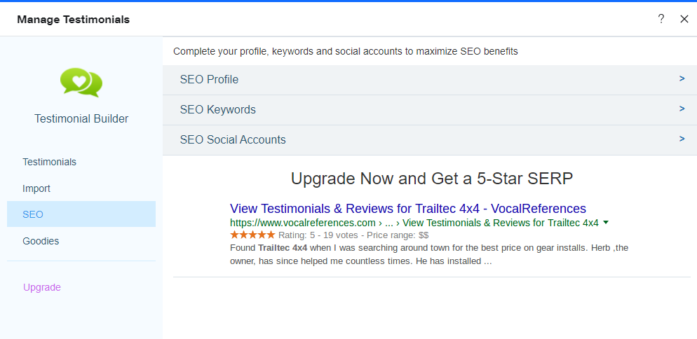Open the Trailtec 4x4 VocalReferences result link
This screenshot has width=697, height=339.
[x=408, y=209]
